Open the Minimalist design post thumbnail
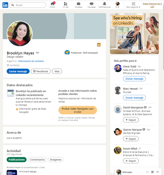Image resolution: width=164 pixels, height=175 pixels. (x=12, y=173)
